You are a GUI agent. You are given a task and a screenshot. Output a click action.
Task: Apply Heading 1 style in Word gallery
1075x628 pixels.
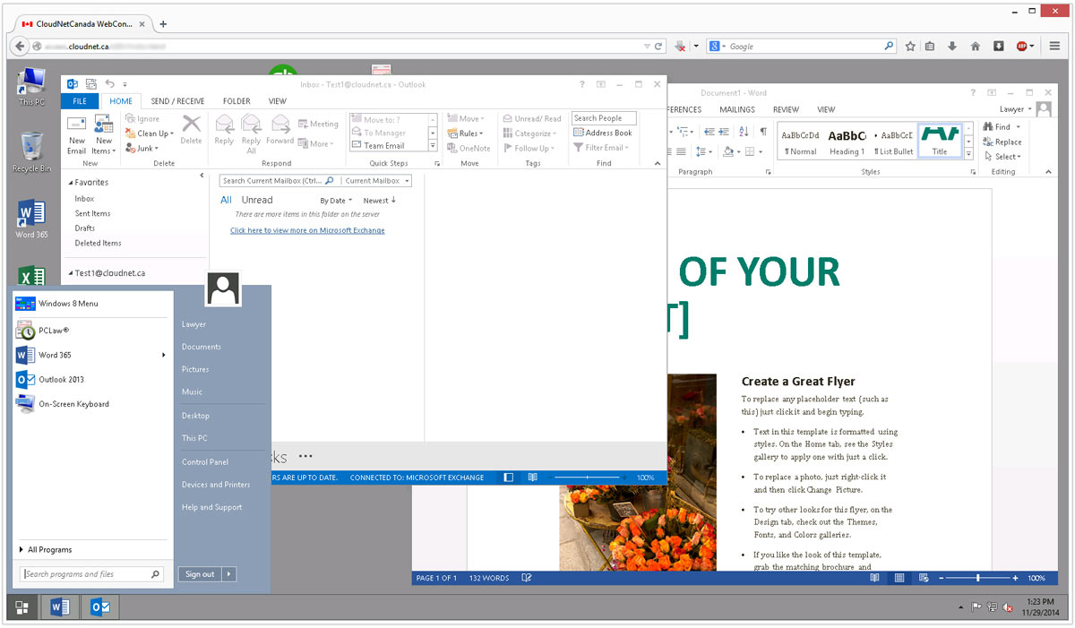pyautogui.click(x=847, y=140)
